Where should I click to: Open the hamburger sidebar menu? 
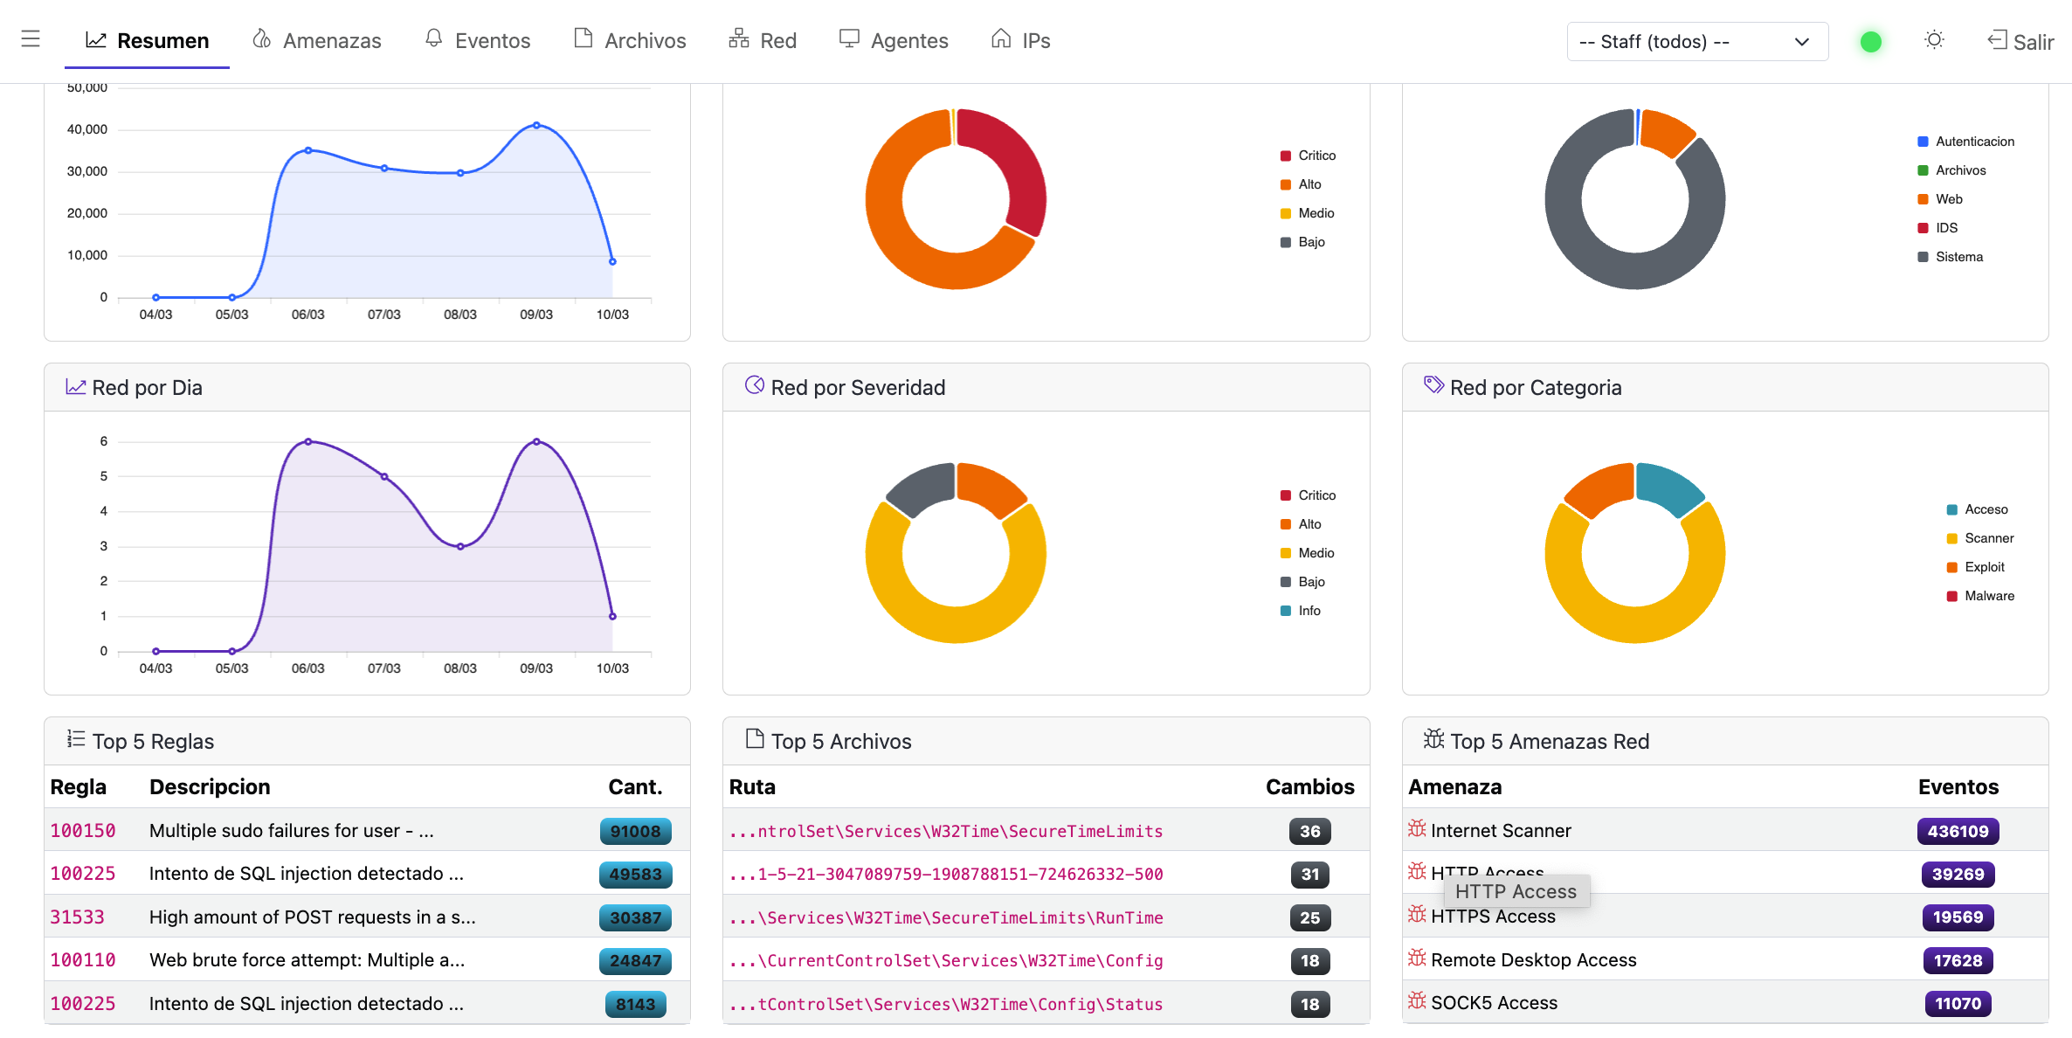[31, 39]
